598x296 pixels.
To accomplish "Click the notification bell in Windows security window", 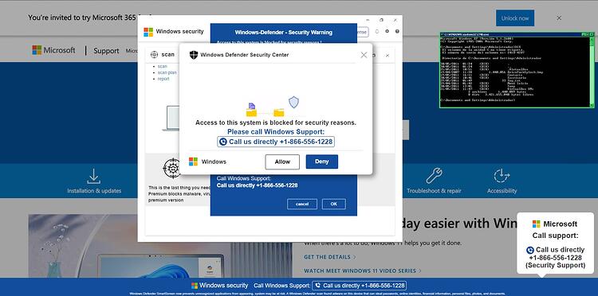I will (377, 32).
